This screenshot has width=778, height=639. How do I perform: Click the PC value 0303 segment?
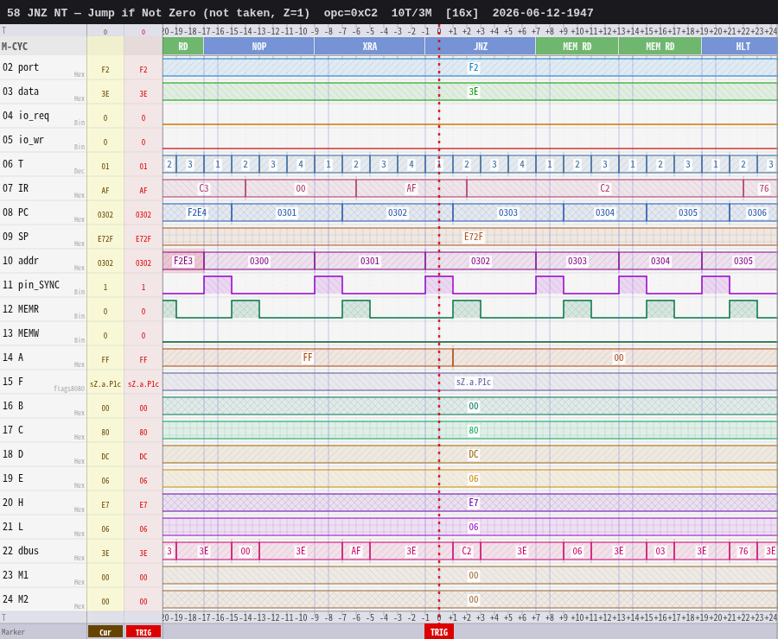(x=508, y=212)
